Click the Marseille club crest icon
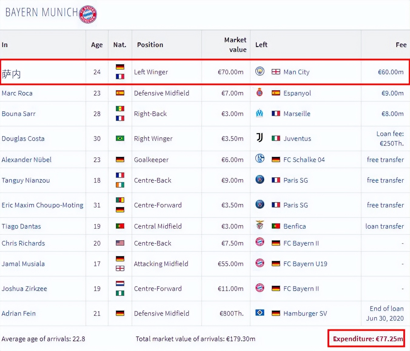Screen dimensions: 410x351 (x=260, y=113)
